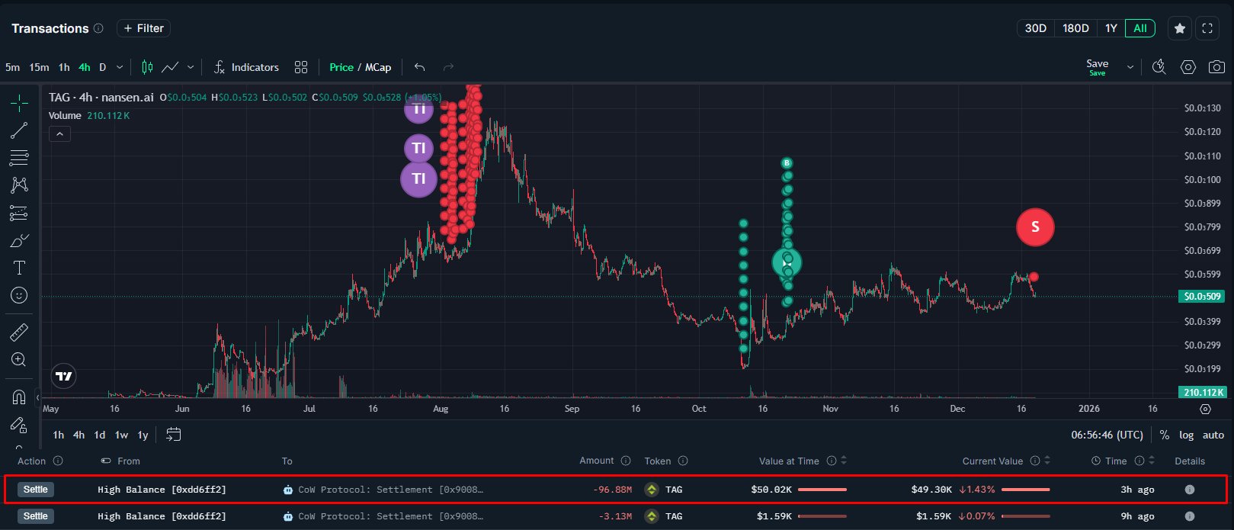Expand the timeframe interval dropdown
1234x530 pixels.
120,67
